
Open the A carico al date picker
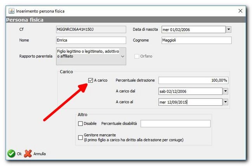225,102
